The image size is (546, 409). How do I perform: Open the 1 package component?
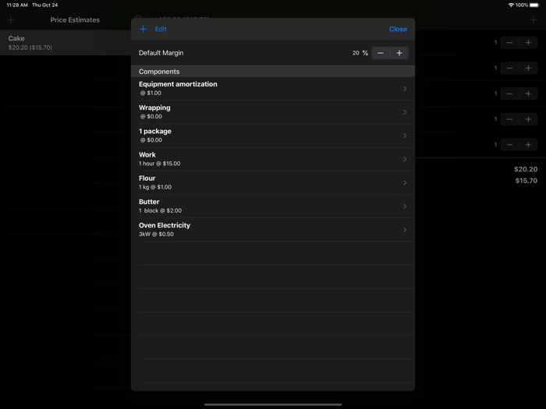[x=273, y=136]
